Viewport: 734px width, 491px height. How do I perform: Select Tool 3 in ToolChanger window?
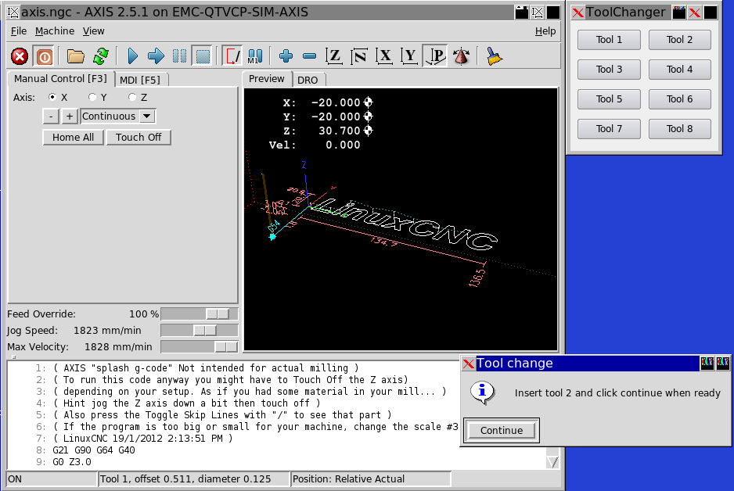[x=609, y=70]
